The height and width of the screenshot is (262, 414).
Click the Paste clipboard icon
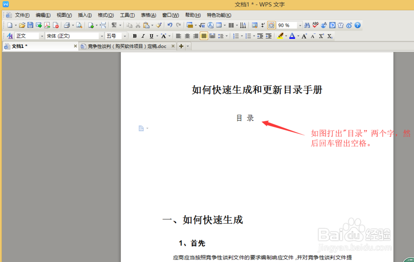tap(146, 25)
